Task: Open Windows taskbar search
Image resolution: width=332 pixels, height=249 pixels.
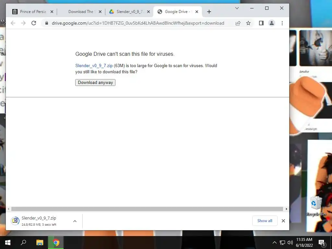Action: point(23,243)
